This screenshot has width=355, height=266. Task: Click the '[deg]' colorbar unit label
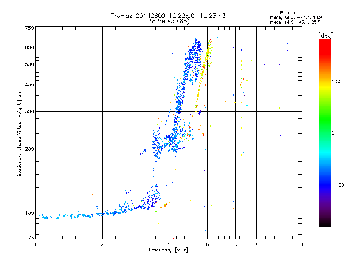coord(326,35)
